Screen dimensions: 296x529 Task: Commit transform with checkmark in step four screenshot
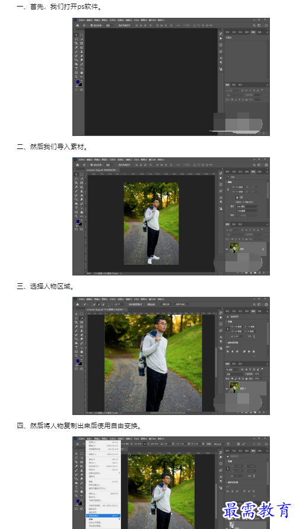[x=244, y=444]
